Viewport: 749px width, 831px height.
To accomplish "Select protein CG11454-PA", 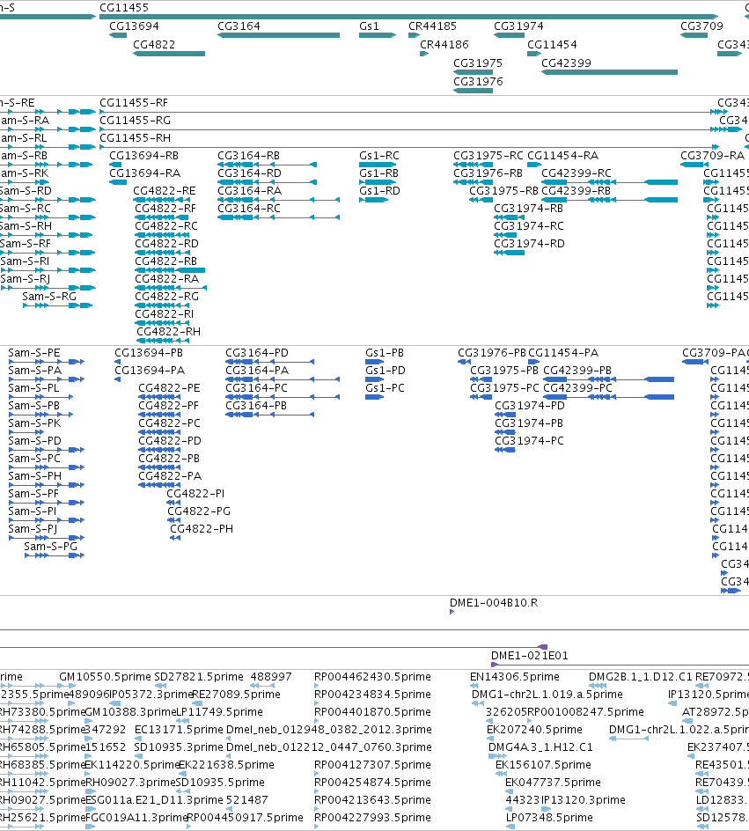I will (x=563, y=352).
